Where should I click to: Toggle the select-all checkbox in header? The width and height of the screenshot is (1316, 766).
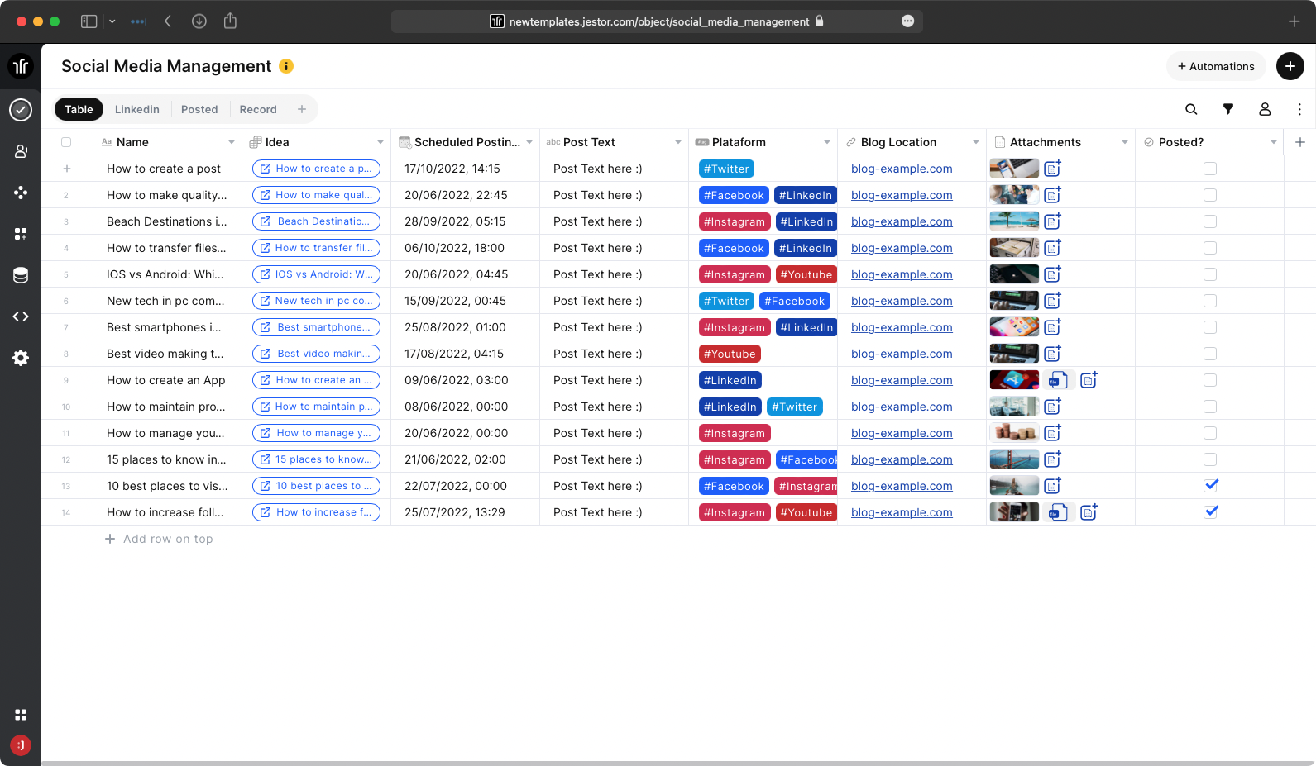pos(66,142)
